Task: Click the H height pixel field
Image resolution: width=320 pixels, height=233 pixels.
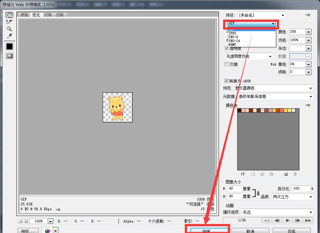Action: (235, 196)
